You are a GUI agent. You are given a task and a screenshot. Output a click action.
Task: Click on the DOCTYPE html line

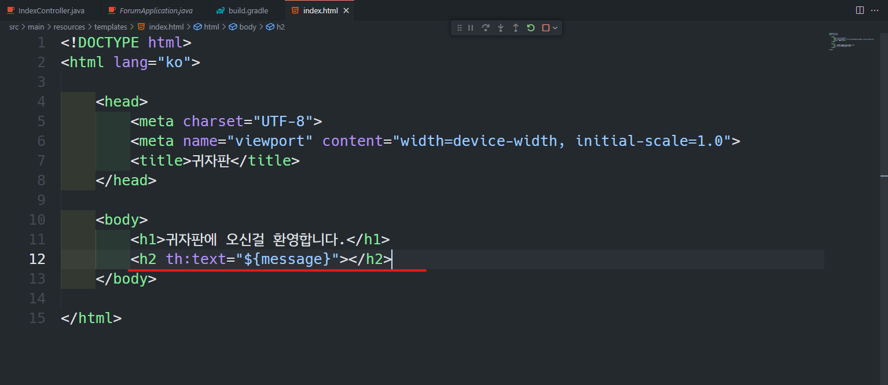tap(126, 43)
